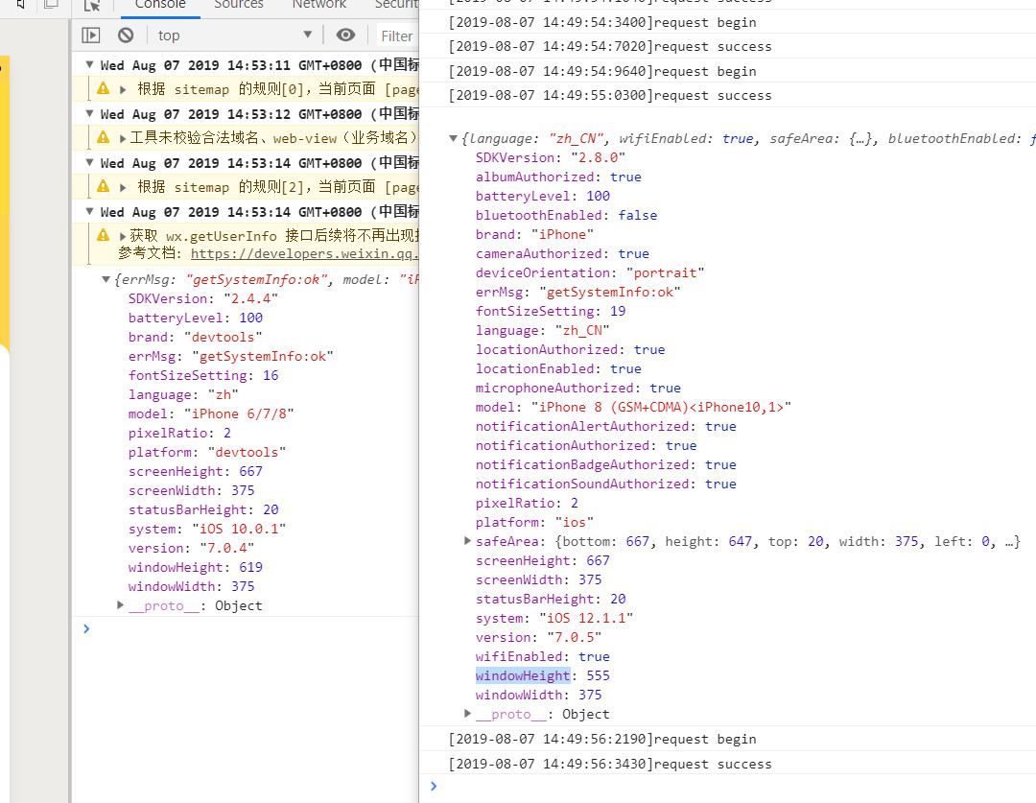
Task: Click version "7.0.5" property
Action: (538, 637)
